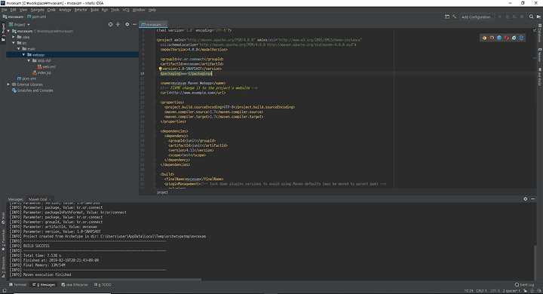Open in Safari browser icon
Image resolution: width=543 pixels, height=294 pixels.
click(x=499, y=38)
